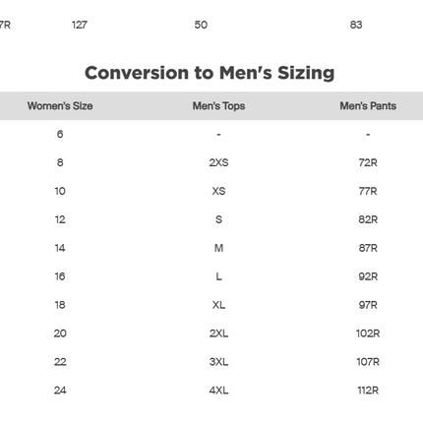423x423 pixels.
Task: Select women's size 14 cell
Action: pyautogui.click(x=60, y=248)
